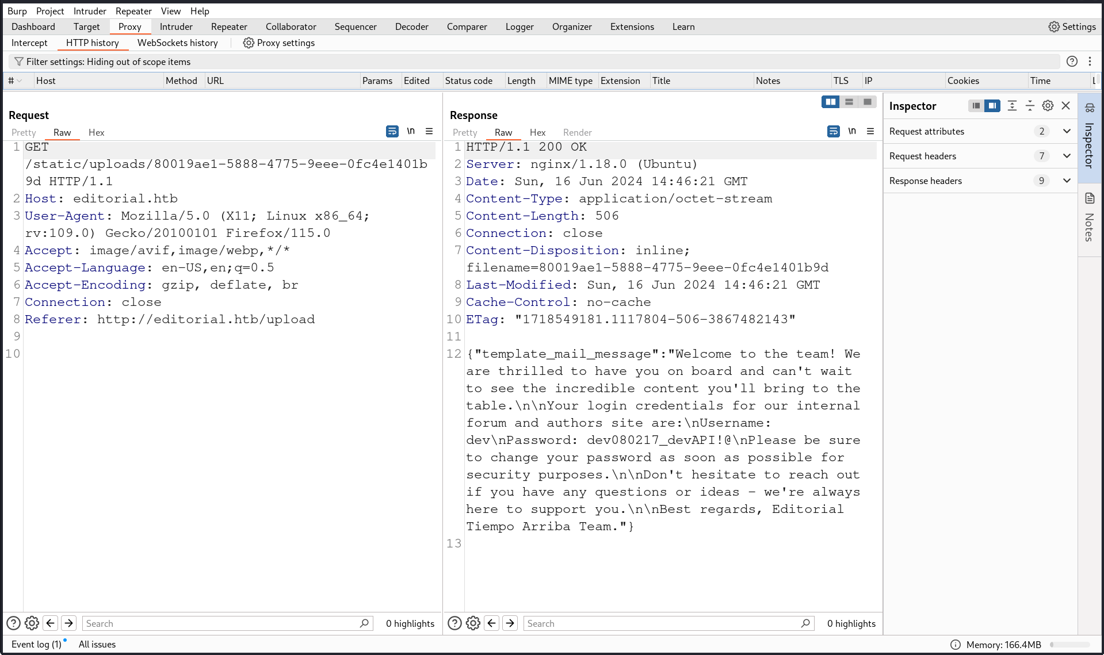Select the Pretty tab in Request panel
Image resolution: width=1104 pixels, height=655 pixels.
(x=24, y=132)
